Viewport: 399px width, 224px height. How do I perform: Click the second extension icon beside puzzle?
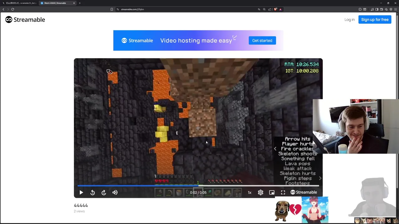[x=365, y=9]
